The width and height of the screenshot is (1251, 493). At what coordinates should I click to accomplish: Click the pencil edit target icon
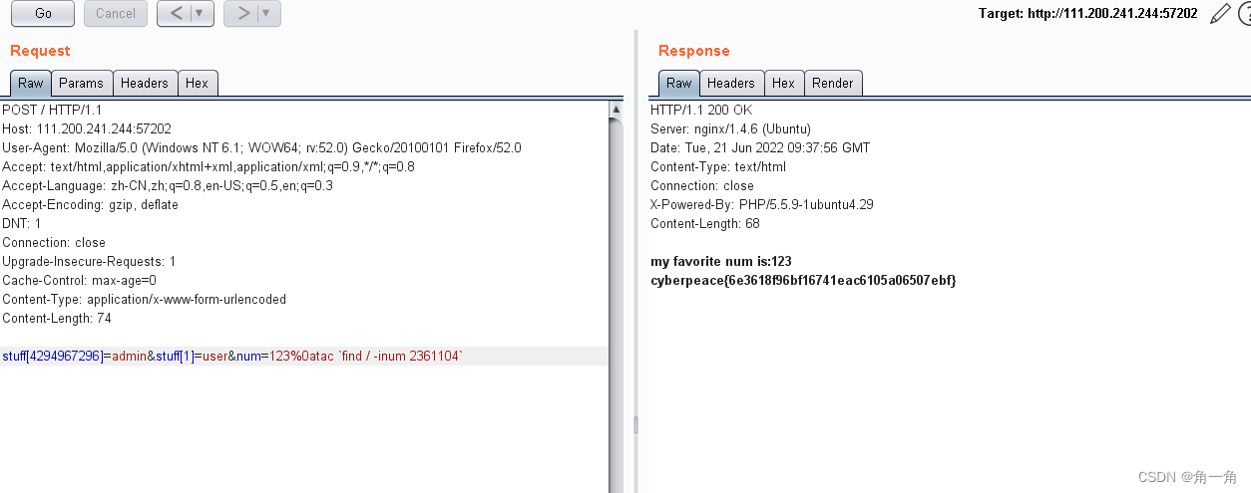(x=1220, y=14)
